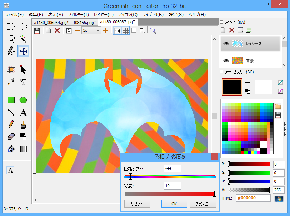290x216 pixels.
Task: Select the Crop tool
Action: (11, 69)
